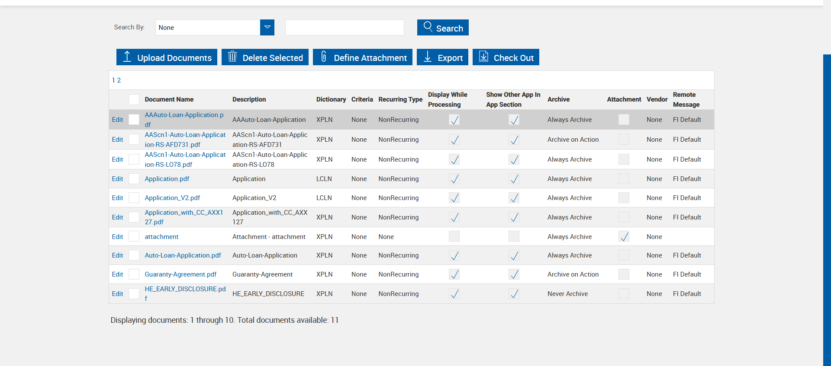This screenshot has width=831, height=366.
Task: Click the magnifier icon in Search button
Action: click(x=428, y=27)
